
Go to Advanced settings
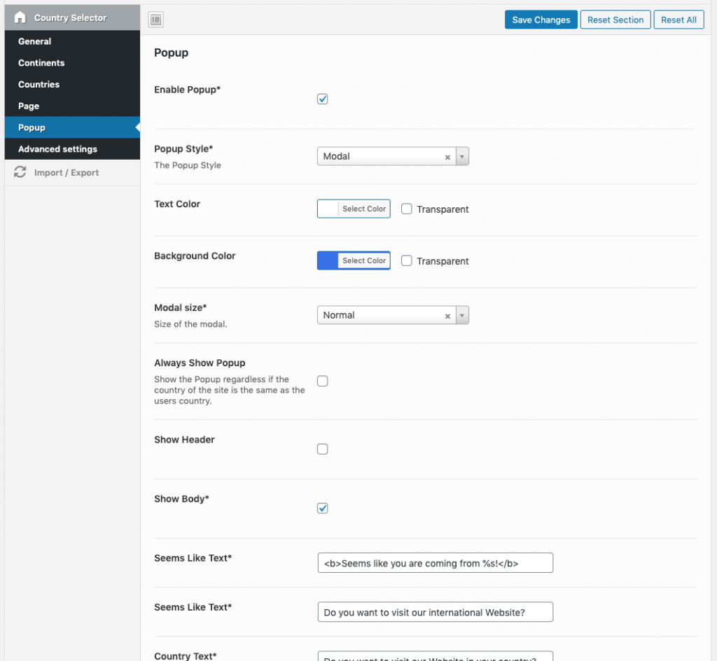[57, 149]
